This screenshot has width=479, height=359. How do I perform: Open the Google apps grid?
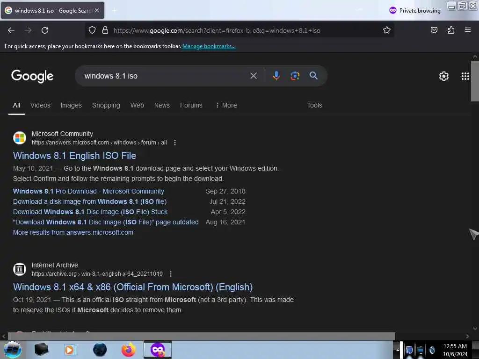click(465, 76)
